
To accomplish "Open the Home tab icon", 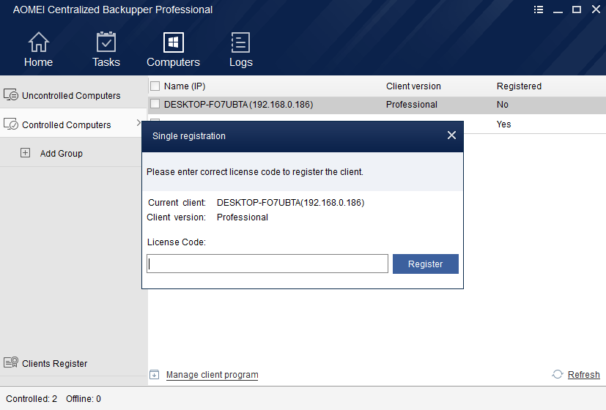I will click(x=39, y=42).
